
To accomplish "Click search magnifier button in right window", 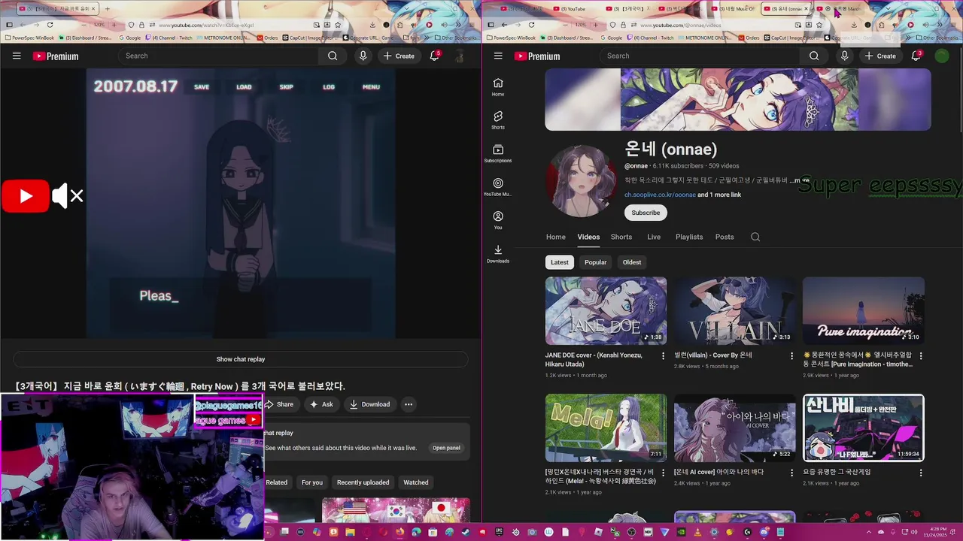I will click(814, 56).
